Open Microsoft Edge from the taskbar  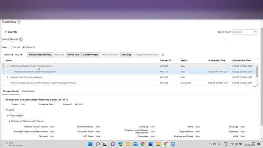coord(120,144)
